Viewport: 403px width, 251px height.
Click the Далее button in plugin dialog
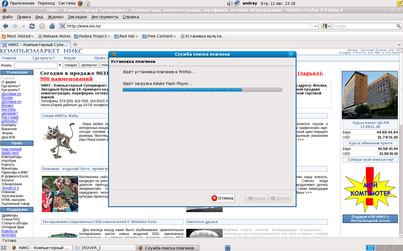(x=280, y=198)
